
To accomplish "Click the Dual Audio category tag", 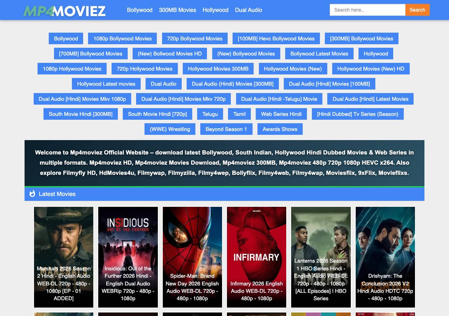I will (163, 84).
